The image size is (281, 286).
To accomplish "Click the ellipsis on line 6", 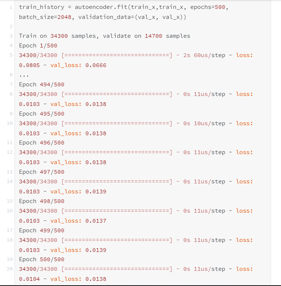I will (24, 75).
